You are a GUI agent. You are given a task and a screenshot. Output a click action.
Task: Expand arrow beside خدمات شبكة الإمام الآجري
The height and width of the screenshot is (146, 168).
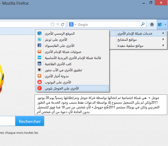[163, 33]
